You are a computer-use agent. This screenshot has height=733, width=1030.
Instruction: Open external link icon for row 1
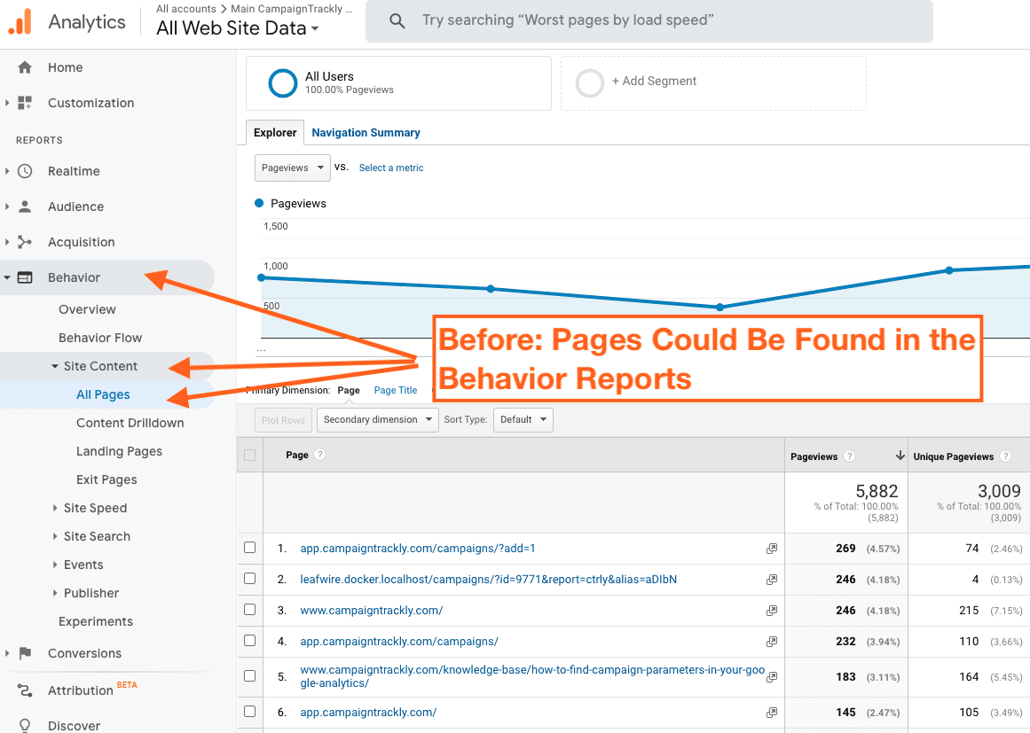point(772,549)
